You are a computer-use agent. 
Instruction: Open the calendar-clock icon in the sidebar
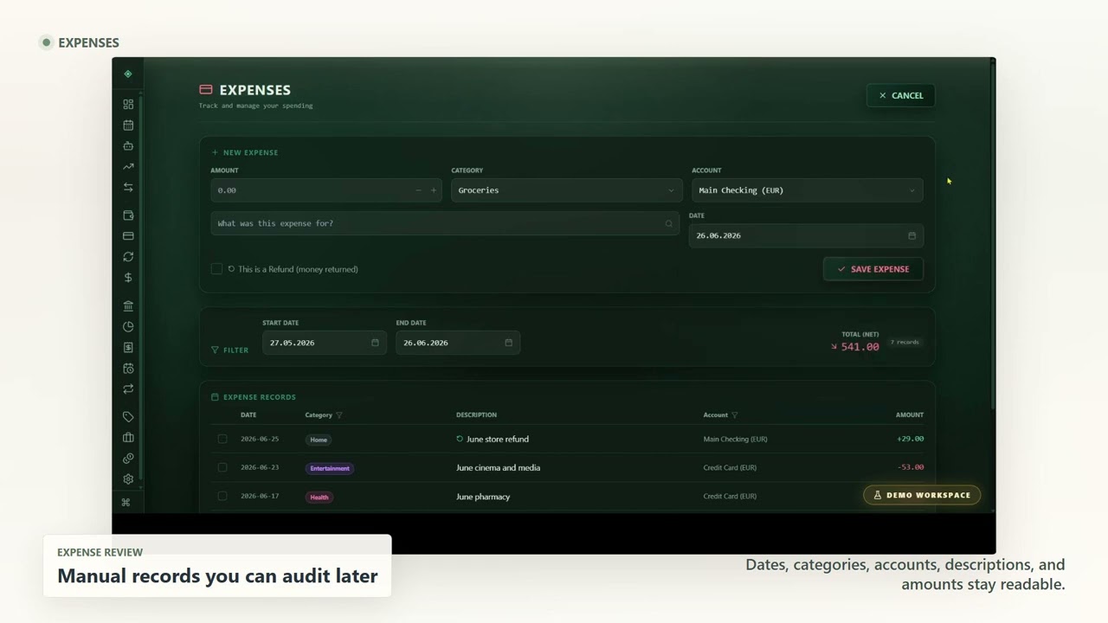[x=128, y=369]
